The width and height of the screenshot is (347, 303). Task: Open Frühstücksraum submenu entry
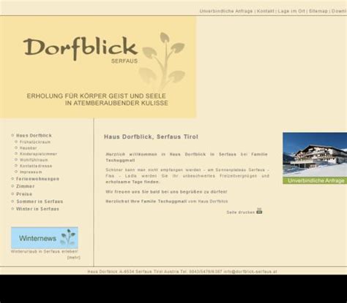click(35, 142)
